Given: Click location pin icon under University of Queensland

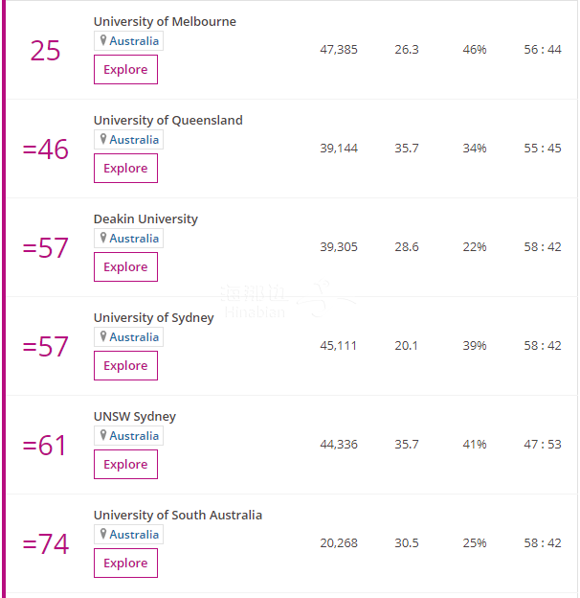Looking at the screenshot, I should 102,139.
